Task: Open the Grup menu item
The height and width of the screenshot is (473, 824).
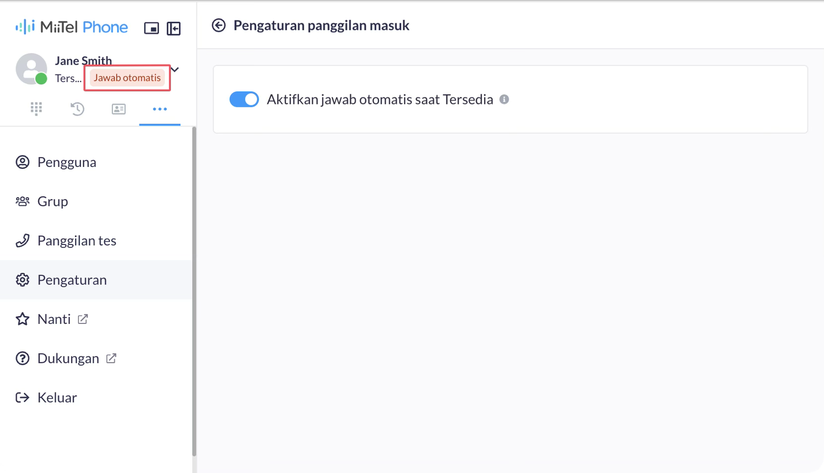Action: coord(96,201)
